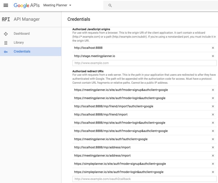218x183 pixels.
Task: Click the Authorized JavaScript origins heading
Action: (x=91, y=29)
